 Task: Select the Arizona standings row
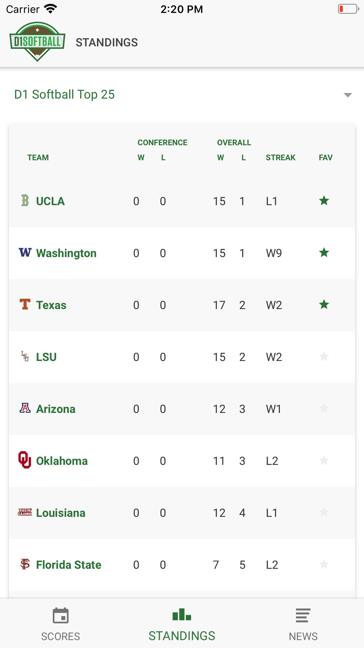[182, 409]
